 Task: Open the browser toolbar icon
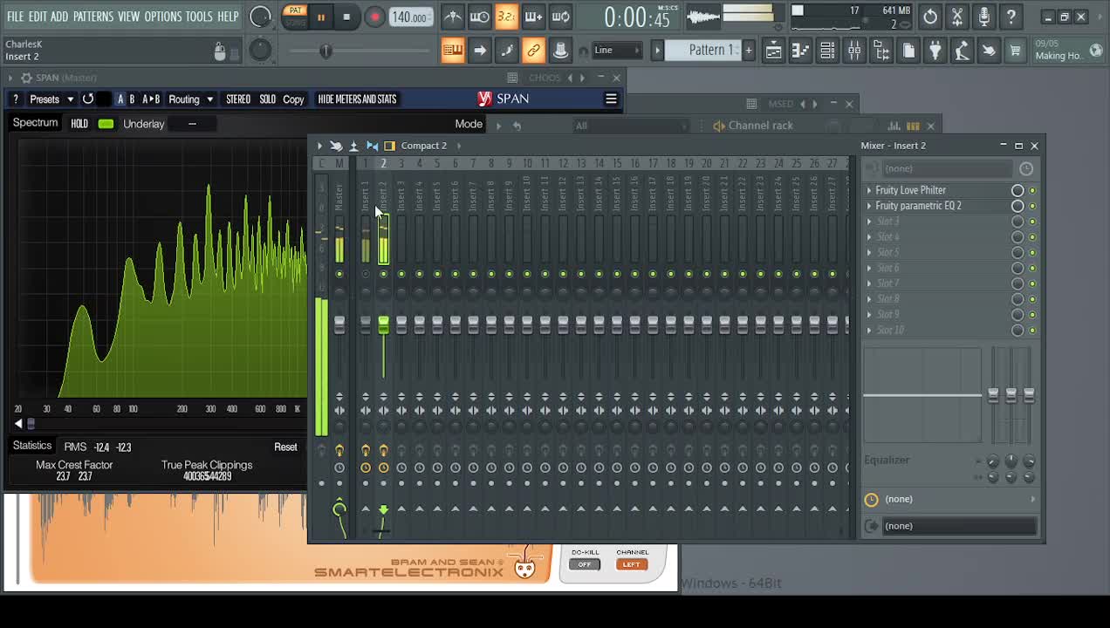coord(881,51)
